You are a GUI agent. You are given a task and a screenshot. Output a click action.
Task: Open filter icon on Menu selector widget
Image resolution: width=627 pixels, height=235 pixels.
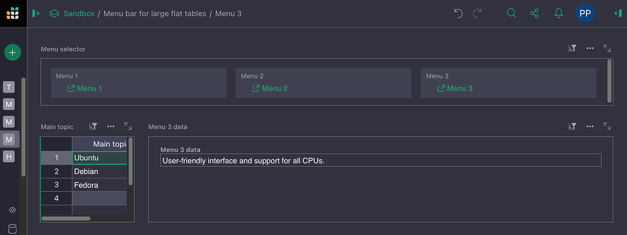point(573,48)
